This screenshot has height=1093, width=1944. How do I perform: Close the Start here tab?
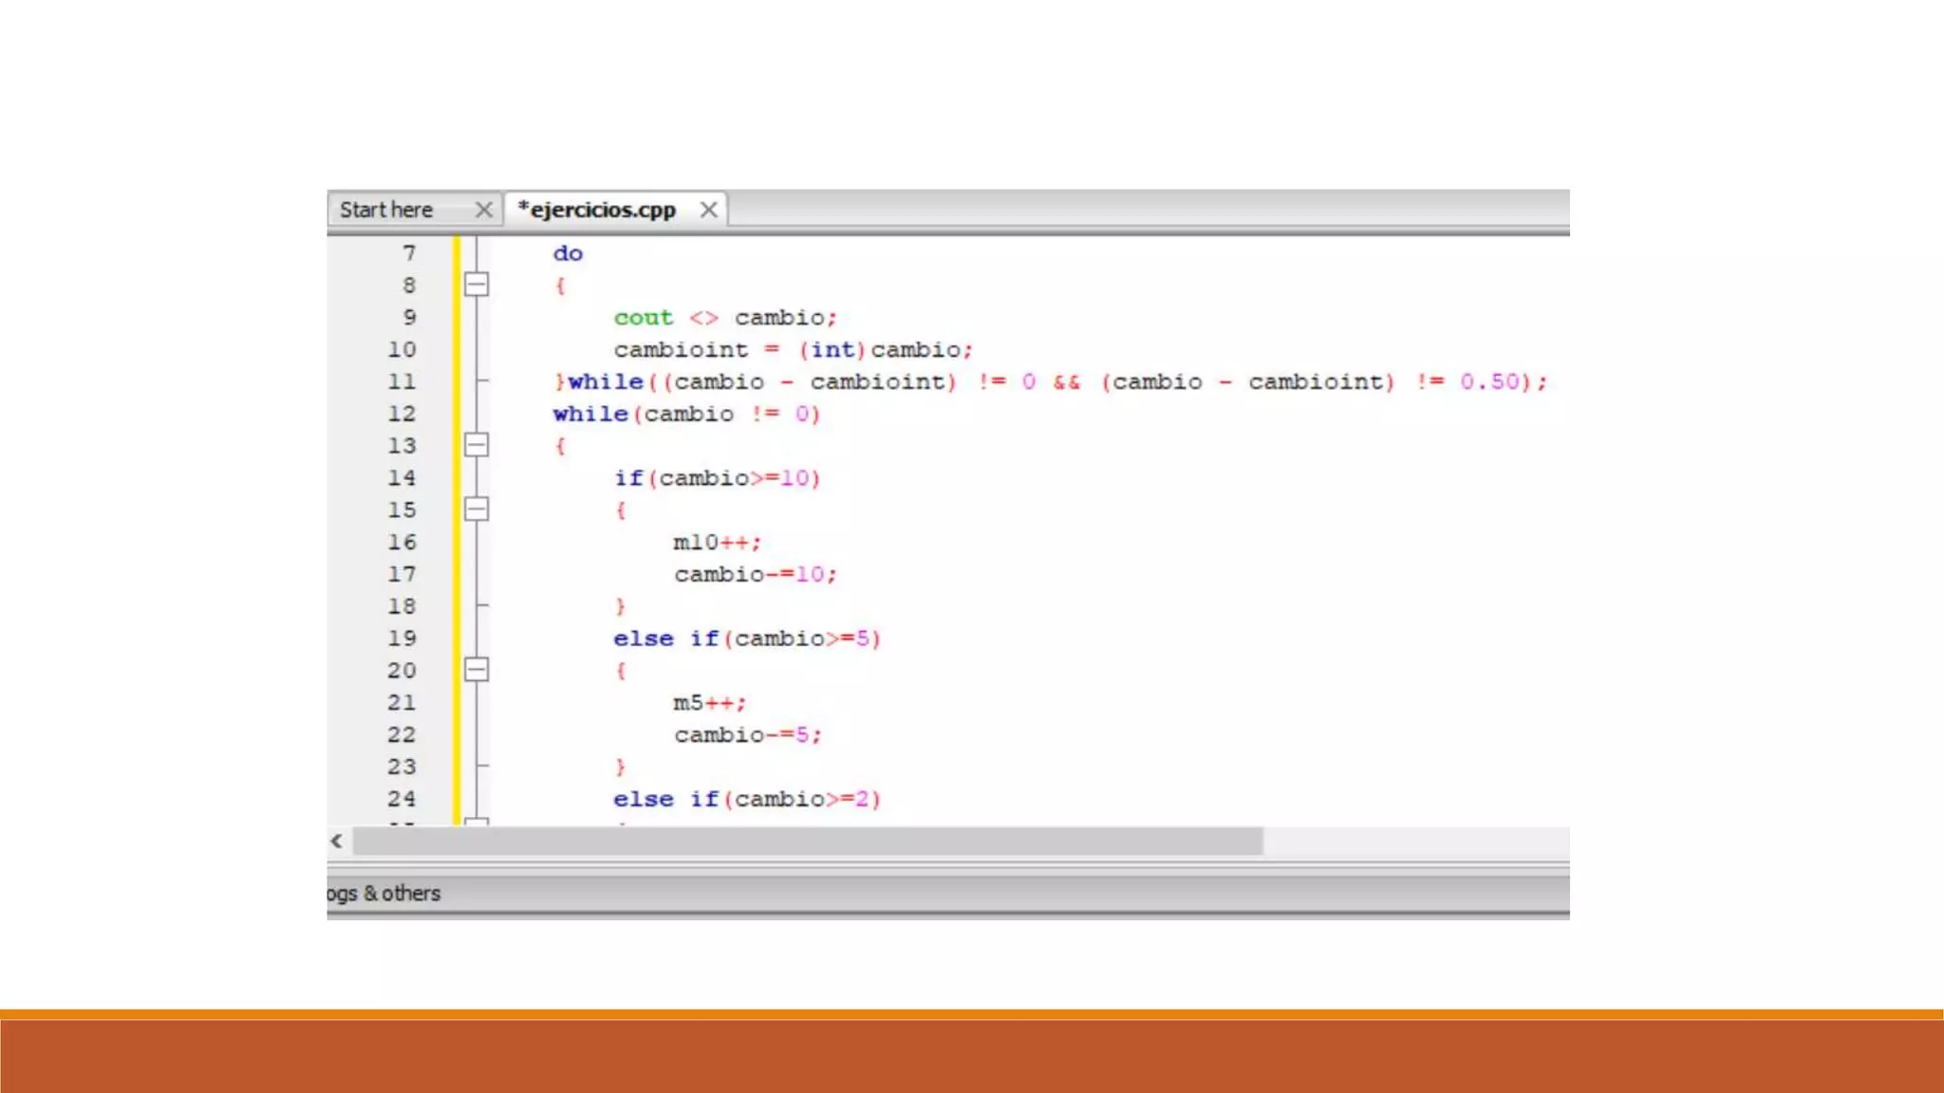pos(484,210)
